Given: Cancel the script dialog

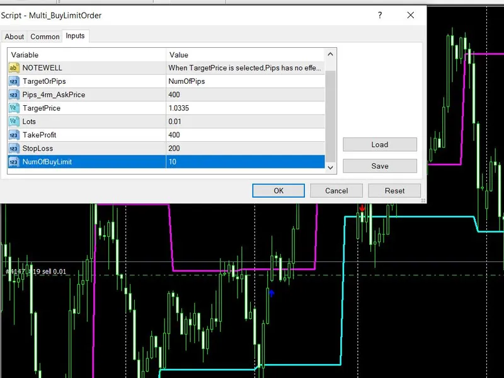Looking at the screenshot, I should [x=336, y=191].
